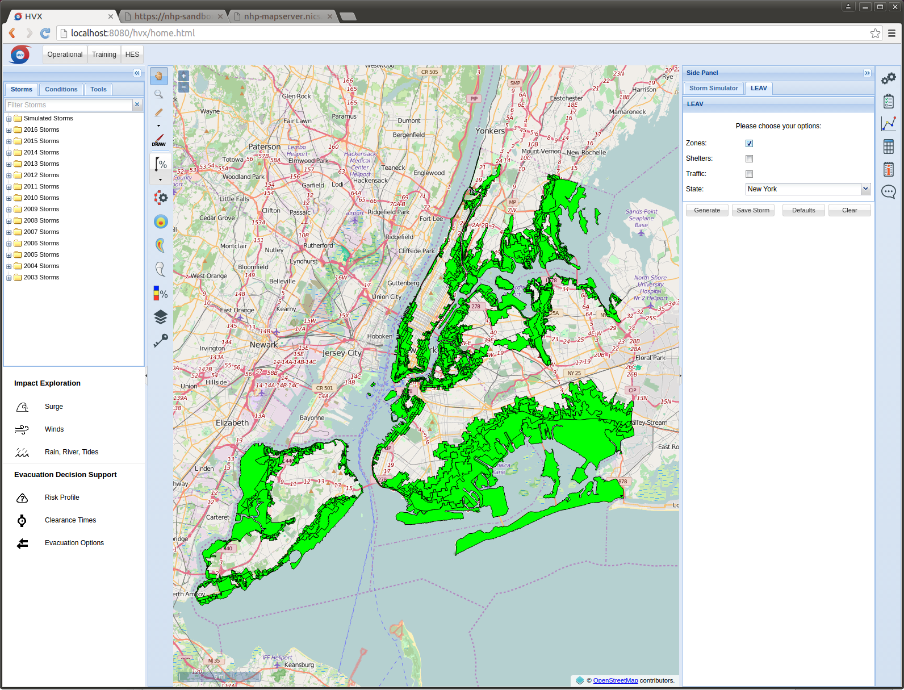Open the DRAW pen tool
Viewport: 904px width, 690px height.
click(159, 140)
